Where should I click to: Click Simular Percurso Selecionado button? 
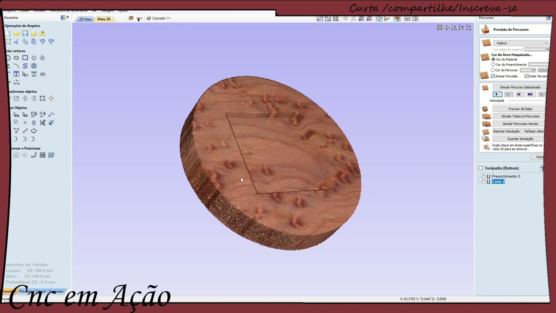pos(520,87)
